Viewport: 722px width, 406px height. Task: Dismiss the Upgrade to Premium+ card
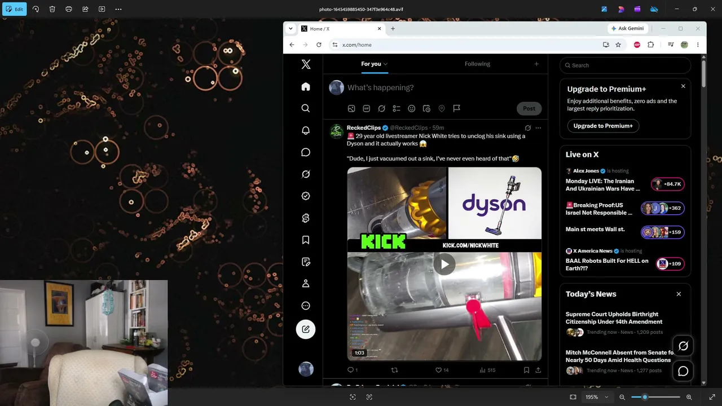pyautogui.click(x=683, y=86)
